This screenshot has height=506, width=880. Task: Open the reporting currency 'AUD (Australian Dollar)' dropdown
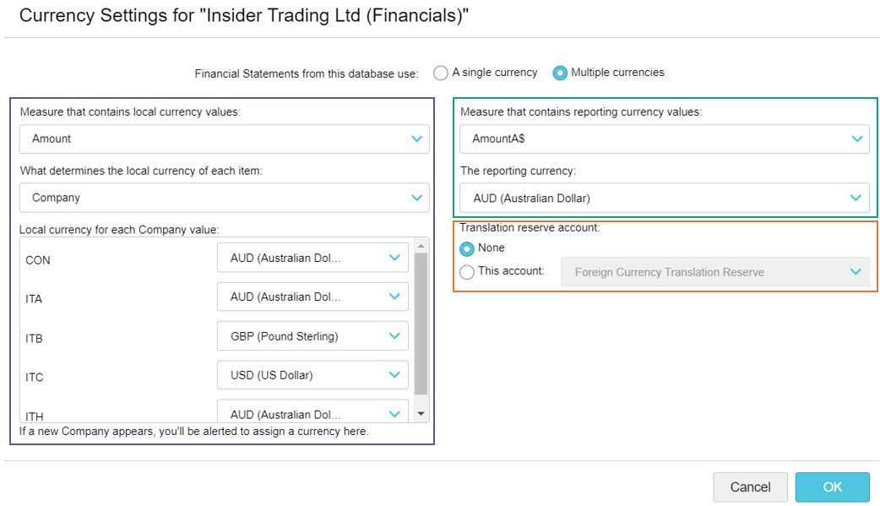click(664, 199)
